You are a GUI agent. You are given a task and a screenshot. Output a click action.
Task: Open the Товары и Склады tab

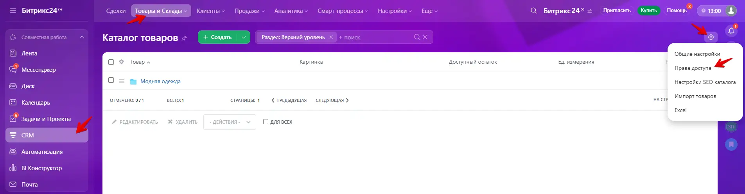click(x=161, y=11)
